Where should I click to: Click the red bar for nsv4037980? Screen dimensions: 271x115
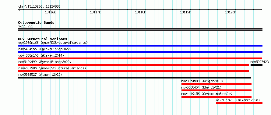[x=133, y=71]
